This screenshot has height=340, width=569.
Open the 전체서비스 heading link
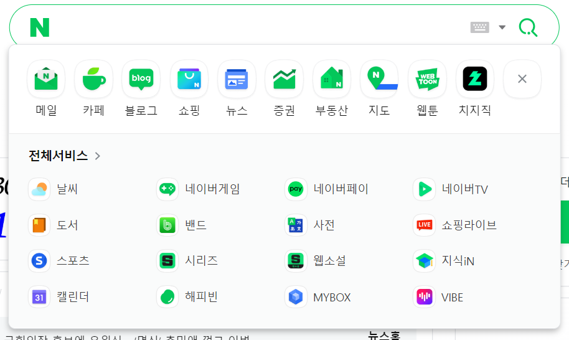point(59,156)
